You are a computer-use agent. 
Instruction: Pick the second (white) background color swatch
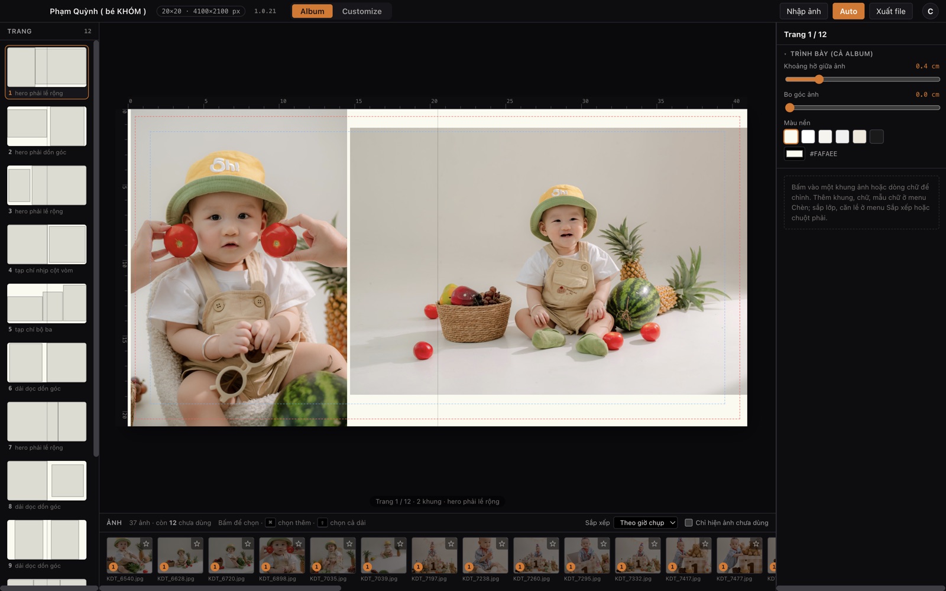[808, 137]
